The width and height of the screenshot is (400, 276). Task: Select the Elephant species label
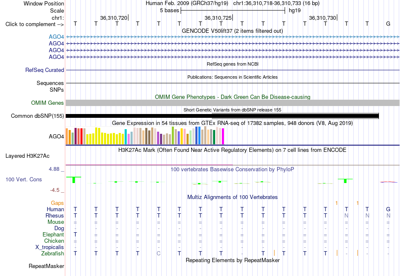pyautogui.click(x=53, y=234)
